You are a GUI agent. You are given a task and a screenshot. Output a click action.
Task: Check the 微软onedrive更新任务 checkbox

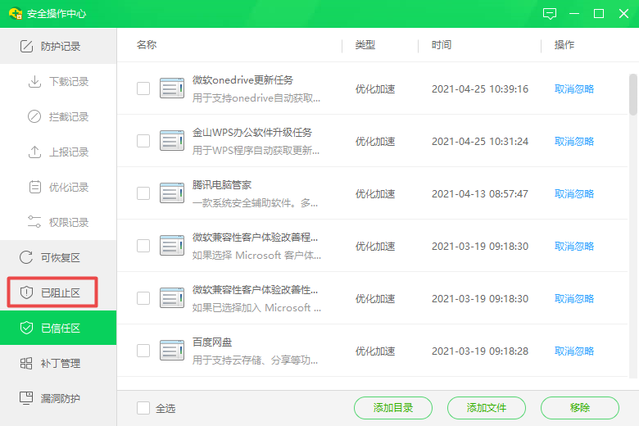pos(143,88)
